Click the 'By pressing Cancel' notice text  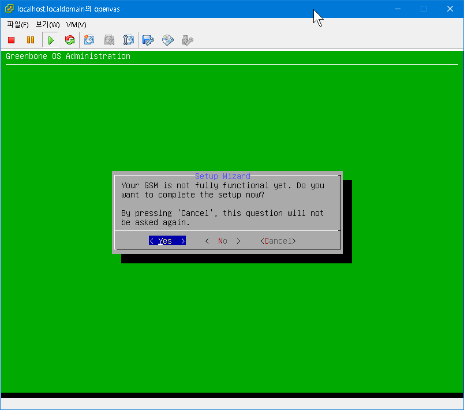(x=222, y=218)
